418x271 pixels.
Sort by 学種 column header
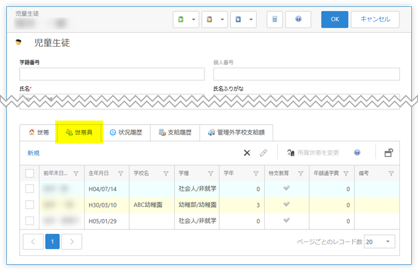pos(184,174)
